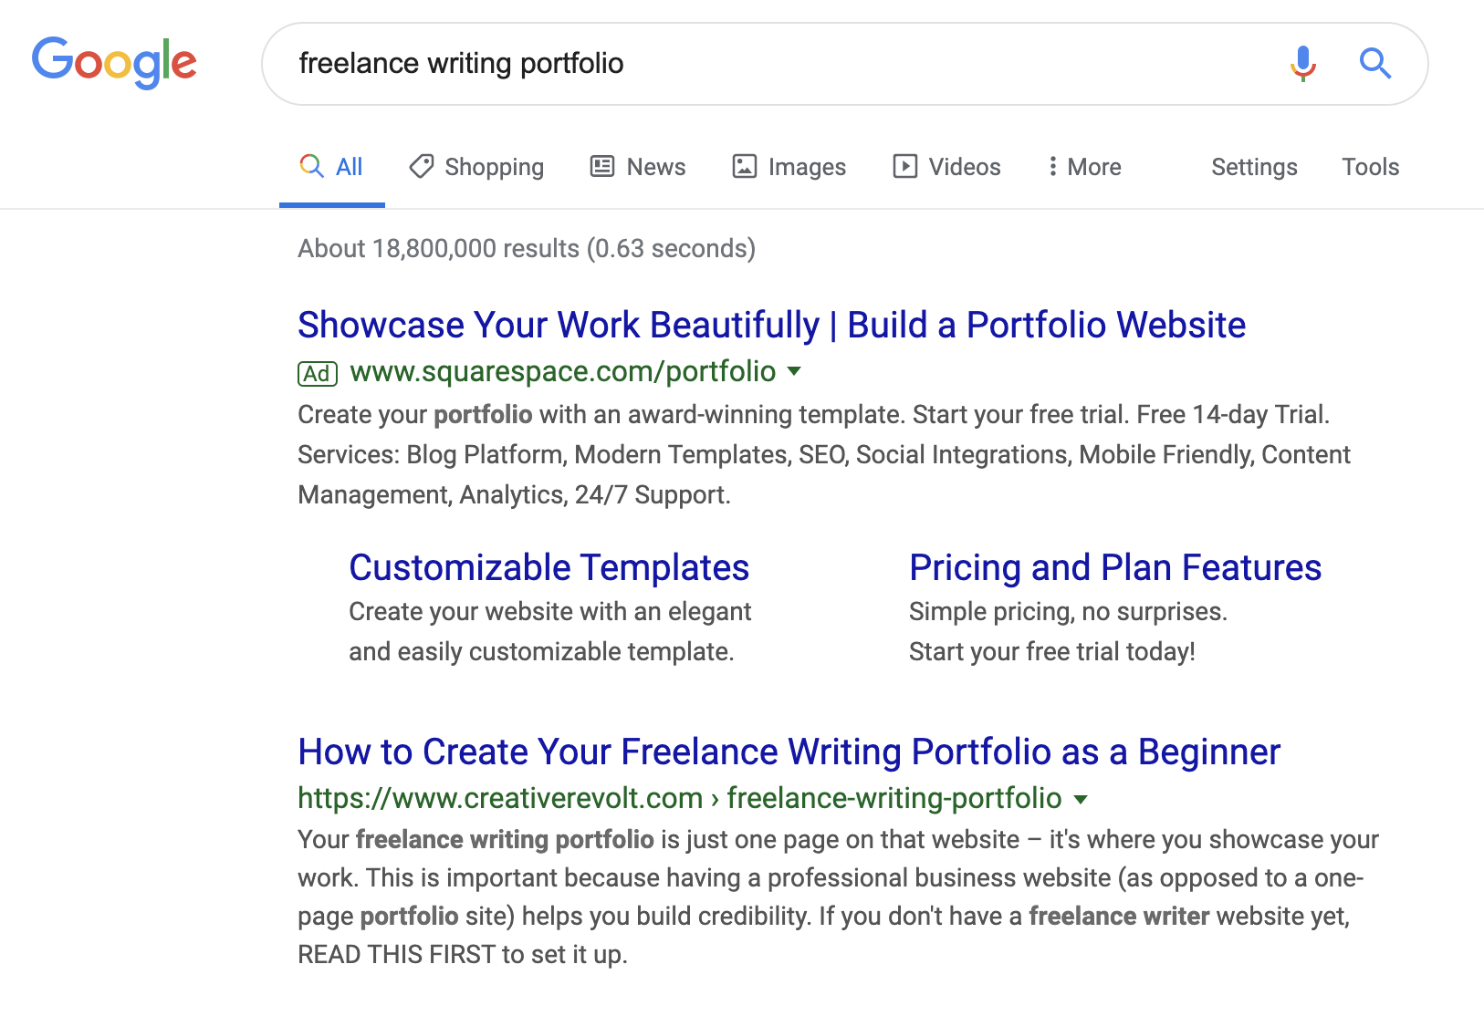
Task: Switch to the Videos tab
Action: coord(946,167)
